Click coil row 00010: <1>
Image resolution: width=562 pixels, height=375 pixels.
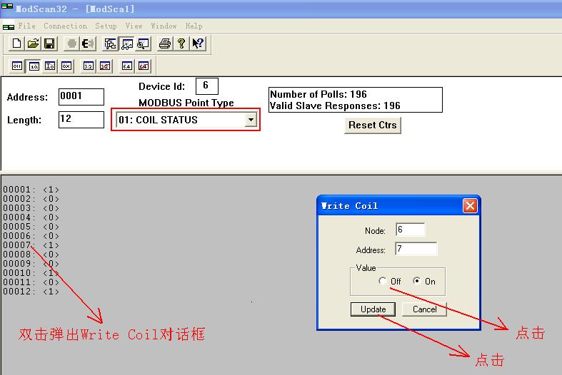[x=31, y=273]
